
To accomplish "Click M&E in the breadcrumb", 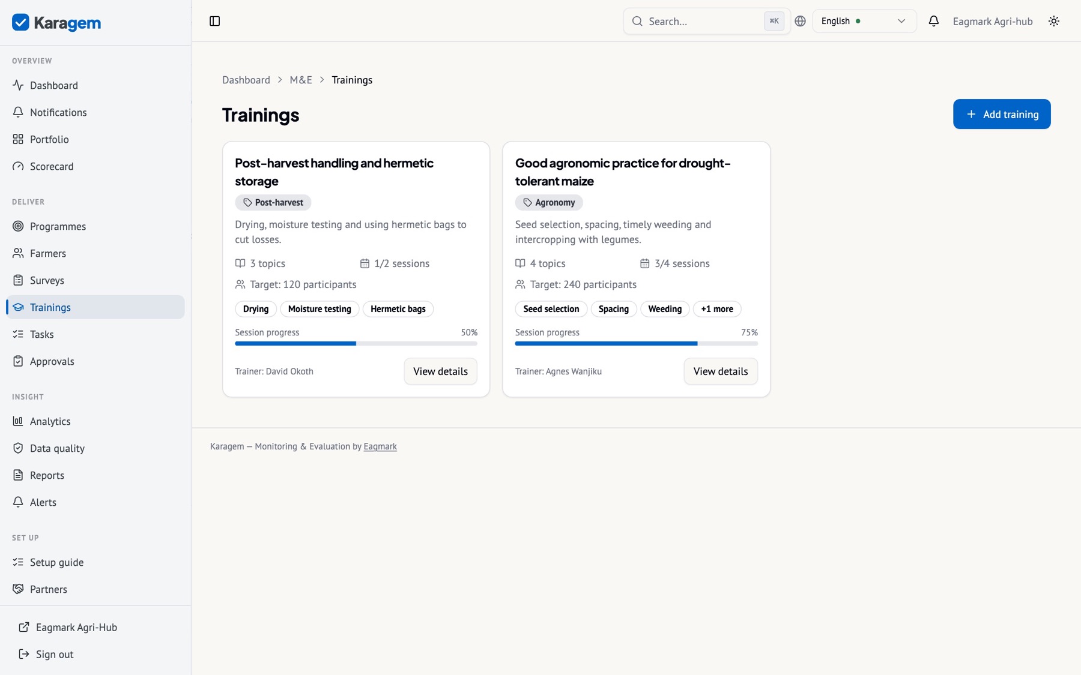I will [301, 80].
